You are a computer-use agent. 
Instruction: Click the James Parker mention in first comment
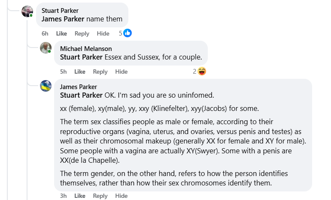point(63,19)
